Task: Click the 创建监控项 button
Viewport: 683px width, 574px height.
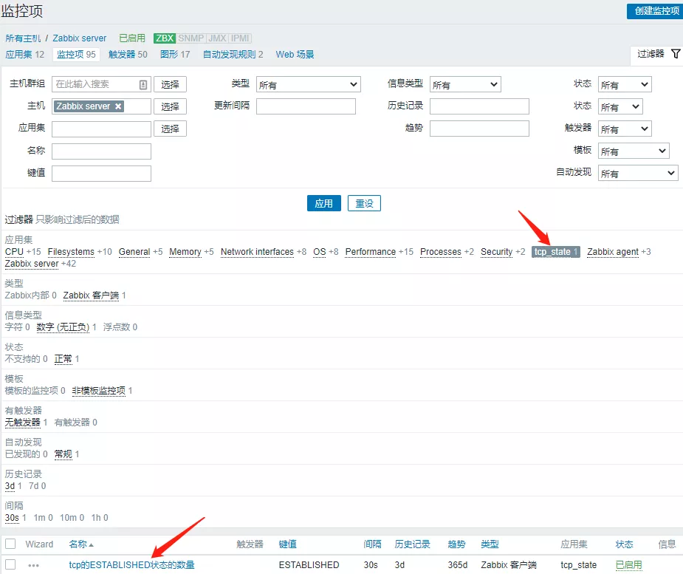Action: [x=653, y=11]
